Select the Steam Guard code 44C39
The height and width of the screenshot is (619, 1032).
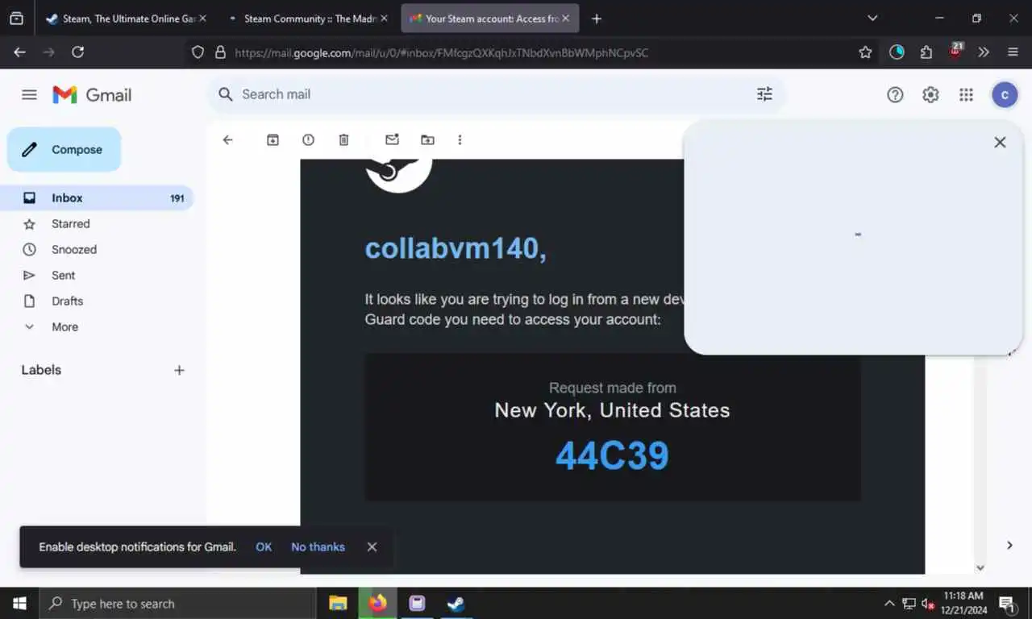point(613,456)
